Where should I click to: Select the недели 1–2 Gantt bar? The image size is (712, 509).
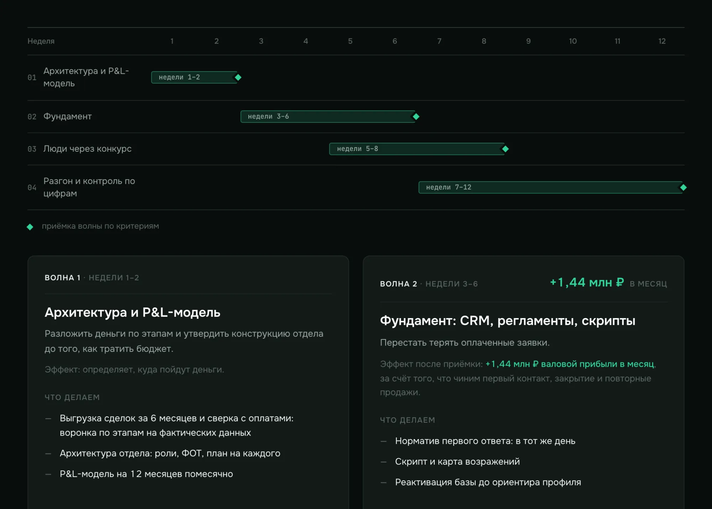194,77
